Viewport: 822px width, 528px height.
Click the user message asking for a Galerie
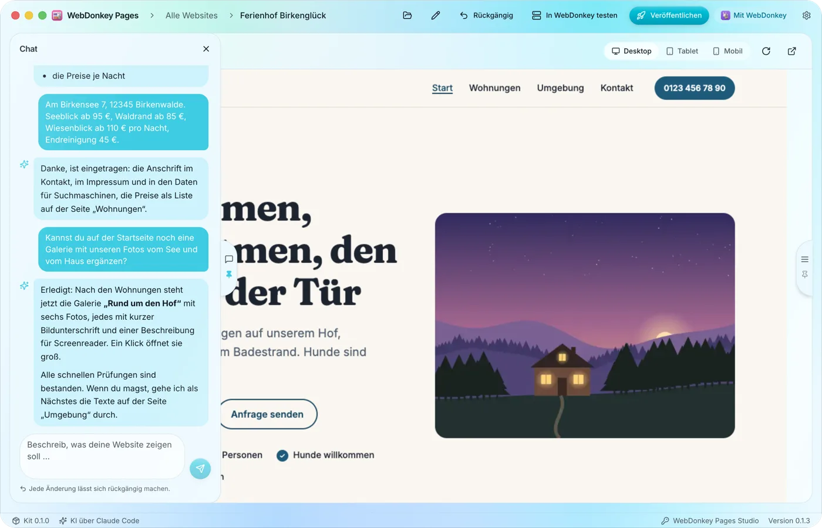(123, 249)
